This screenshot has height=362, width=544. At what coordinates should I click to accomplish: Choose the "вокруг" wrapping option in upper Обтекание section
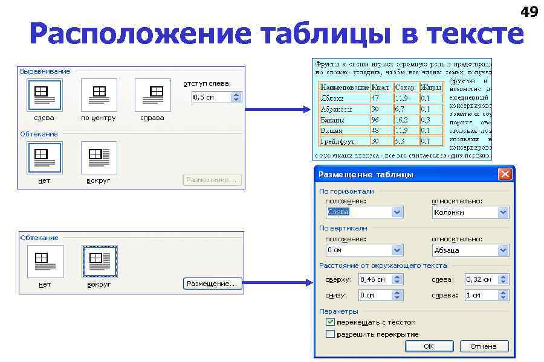pyautogui.click(x=99, y=157)
